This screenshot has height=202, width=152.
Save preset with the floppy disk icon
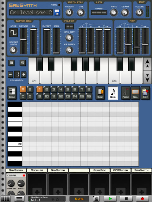[x=57, y=12]
